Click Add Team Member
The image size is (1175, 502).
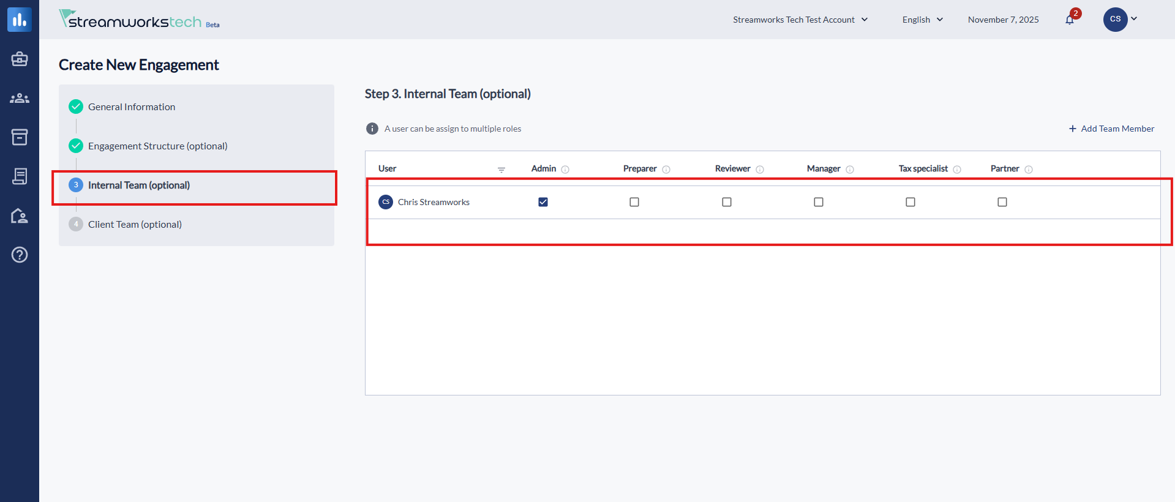[x=1111, y=129]
